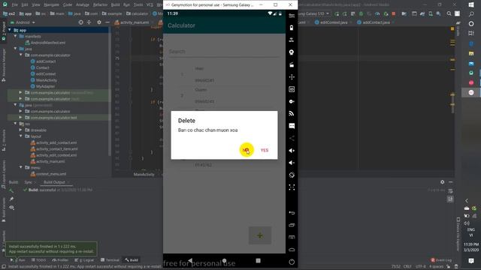The width and height of the screenshot is (481, 270).
Task: Select the Sync tab in Build panel
Action: tap(28, 182)
